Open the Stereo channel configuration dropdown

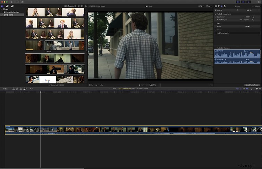tap(247, 51)
